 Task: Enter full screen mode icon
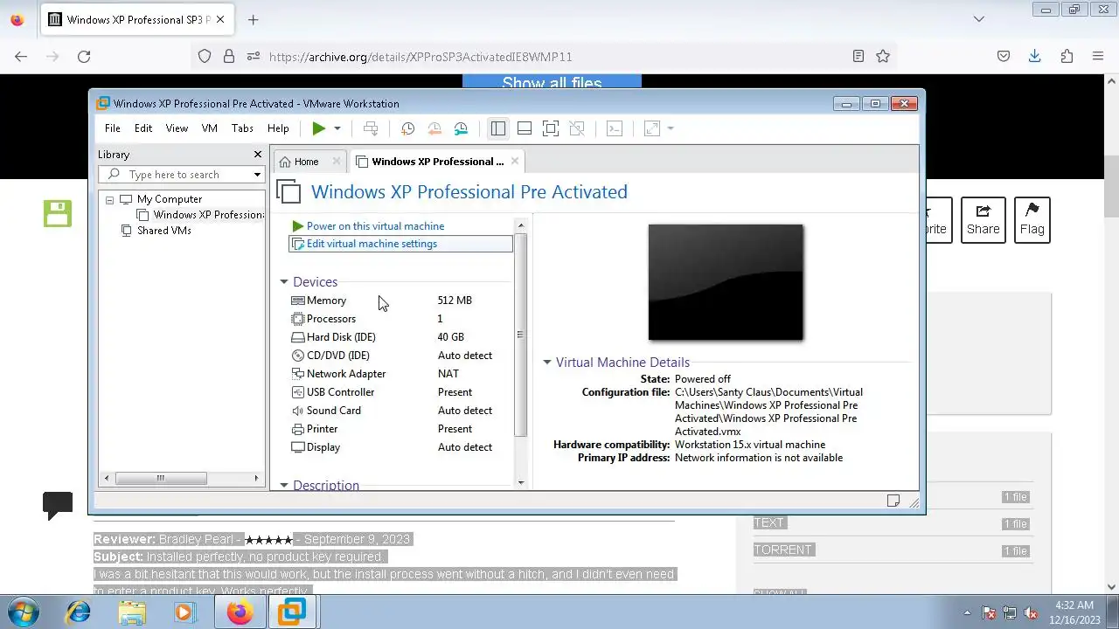point(551,128)
